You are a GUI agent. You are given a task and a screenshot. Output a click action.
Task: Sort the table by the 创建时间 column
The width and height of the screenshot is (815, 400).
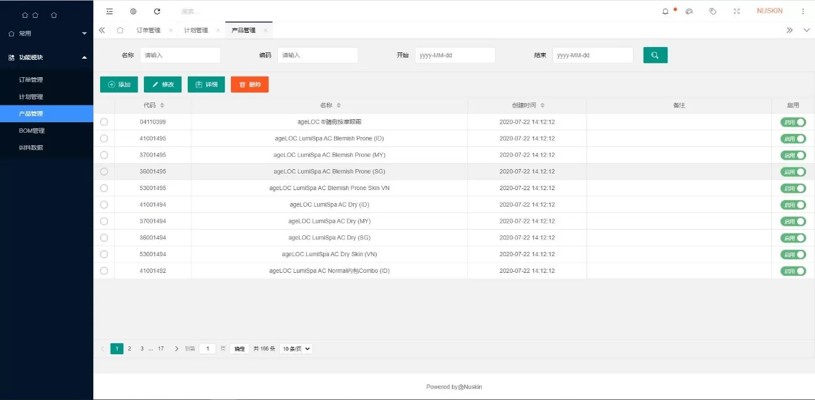(x=542, y=106)
